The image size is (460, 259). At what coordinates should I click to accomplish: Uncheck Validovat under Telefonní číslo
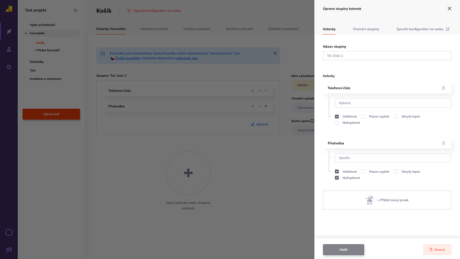click(x=337, y=116)
